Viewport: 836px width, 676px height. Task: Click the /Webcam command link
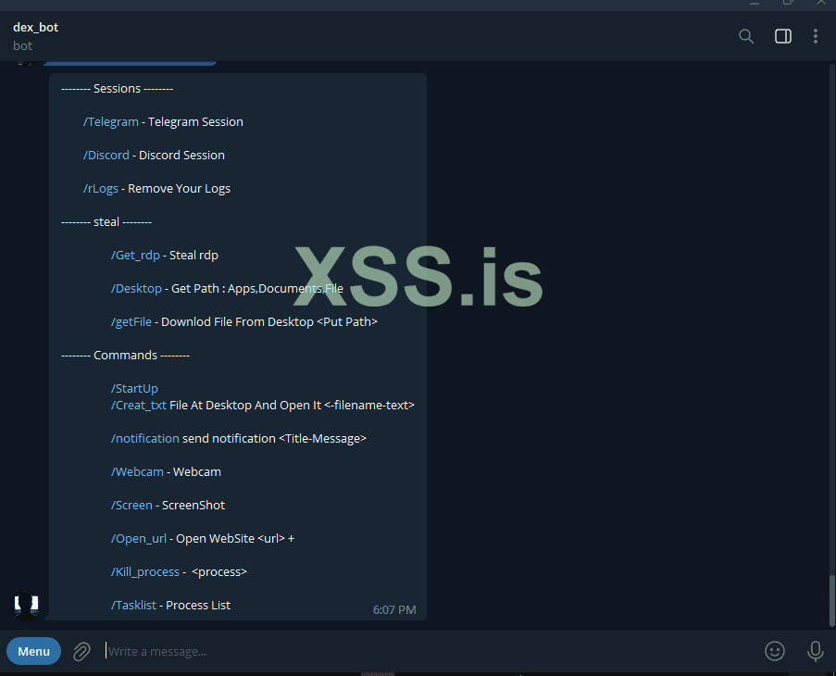tap(137, 472)
